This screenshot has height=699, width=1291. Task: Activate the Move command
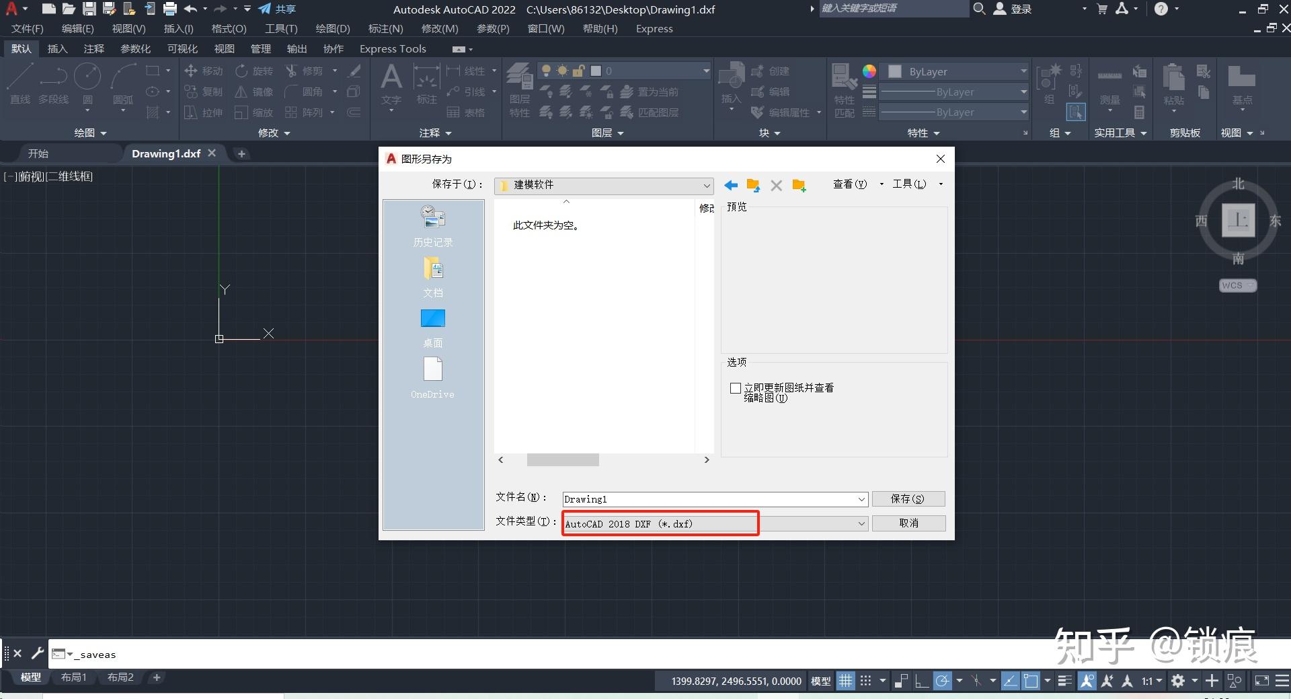pos(204,70)
